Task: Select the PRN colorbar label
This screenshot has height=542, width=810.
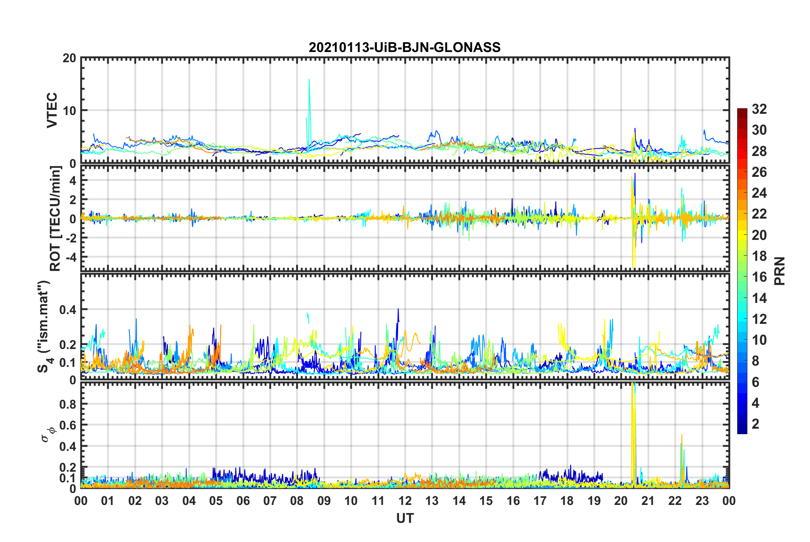Action: point(779,271)
